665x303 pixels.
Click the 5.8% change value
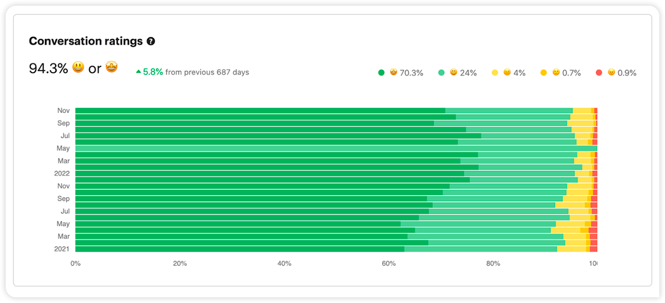coord(153,72)
